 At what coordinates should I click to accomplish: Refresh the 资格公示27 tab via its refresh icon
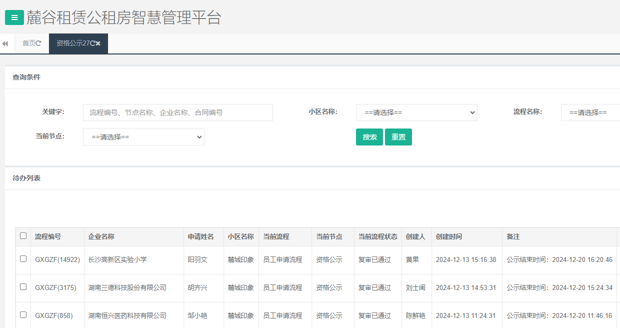click(x=92, y=43)
